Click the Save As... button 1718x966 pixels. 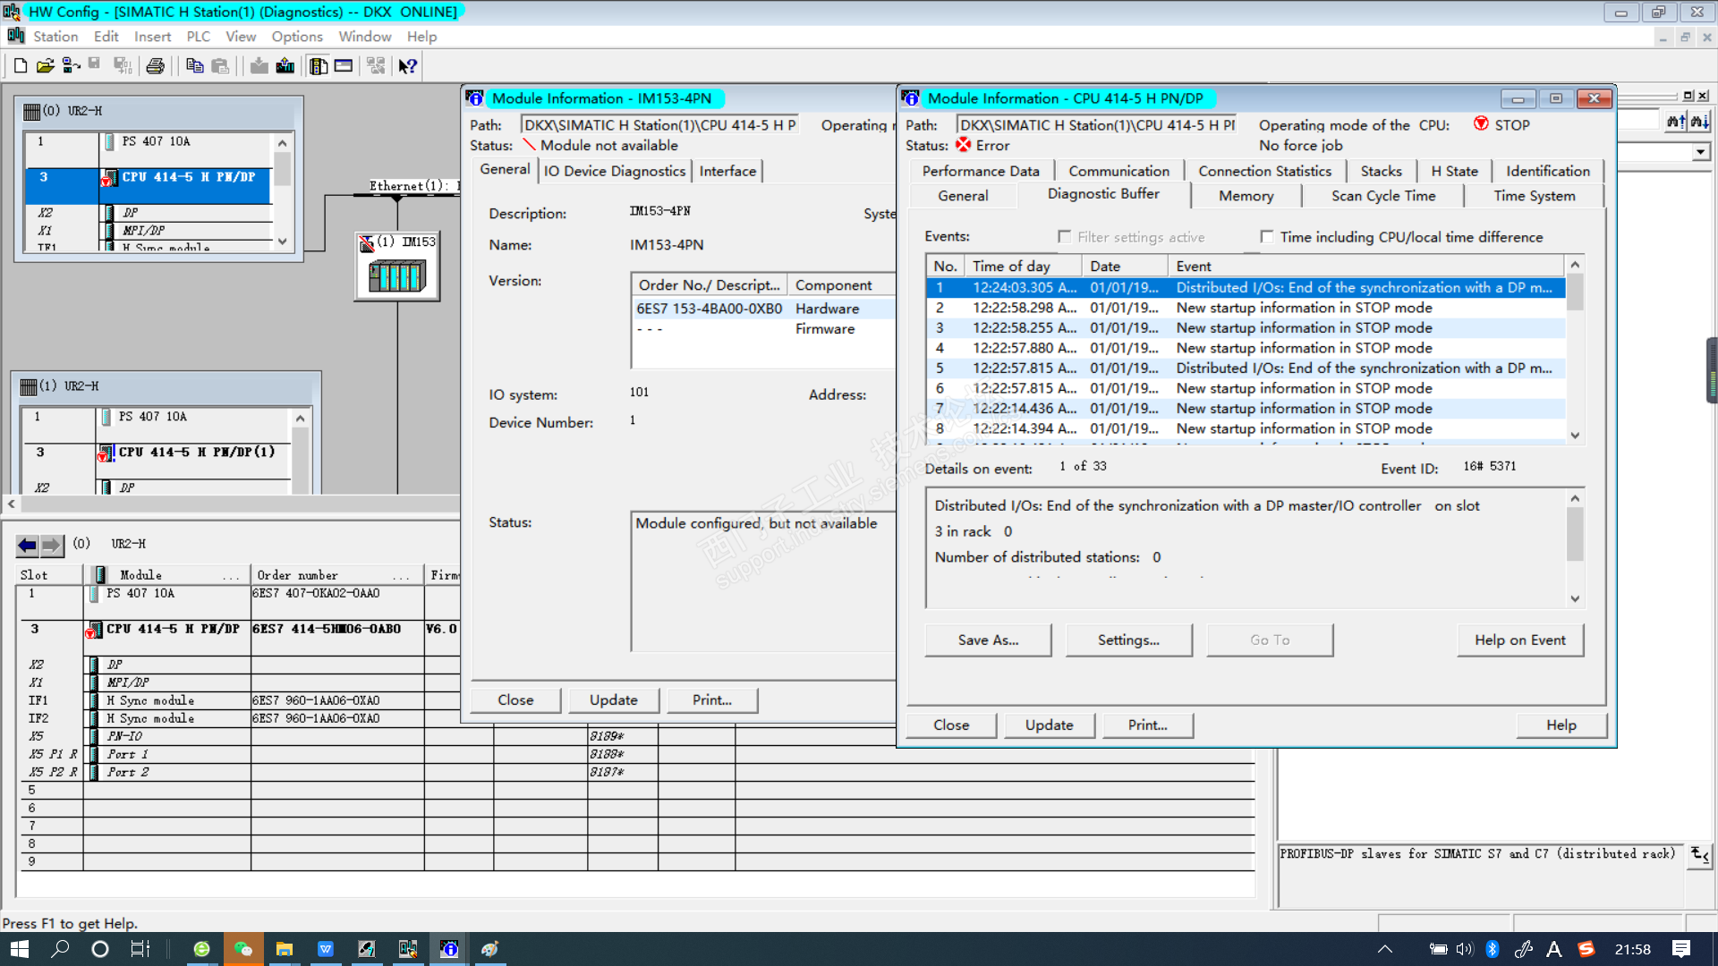[x=988, y=640]
